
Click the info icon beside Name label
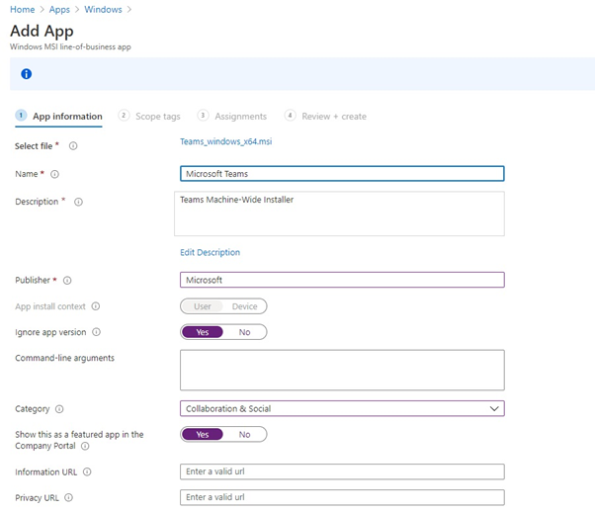(54, 174)
